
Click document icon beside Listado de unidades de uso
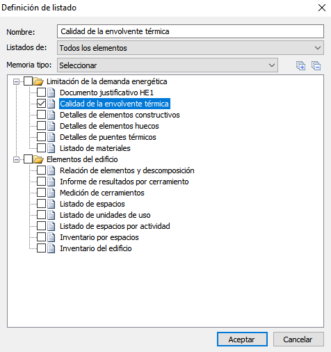tap(51, 215)
